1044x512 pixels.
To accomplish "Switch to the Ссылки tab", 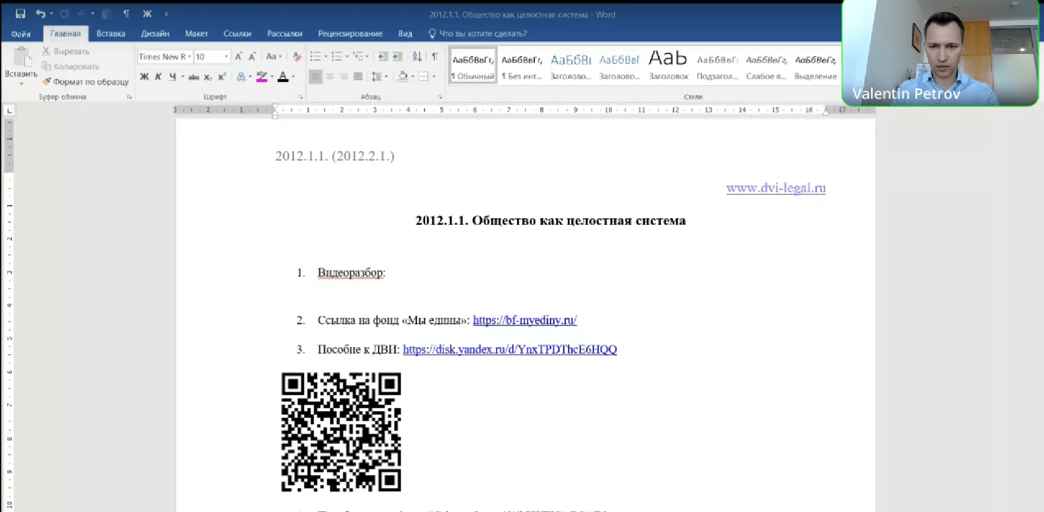I will pyautogui.click(x=237, y=34).
